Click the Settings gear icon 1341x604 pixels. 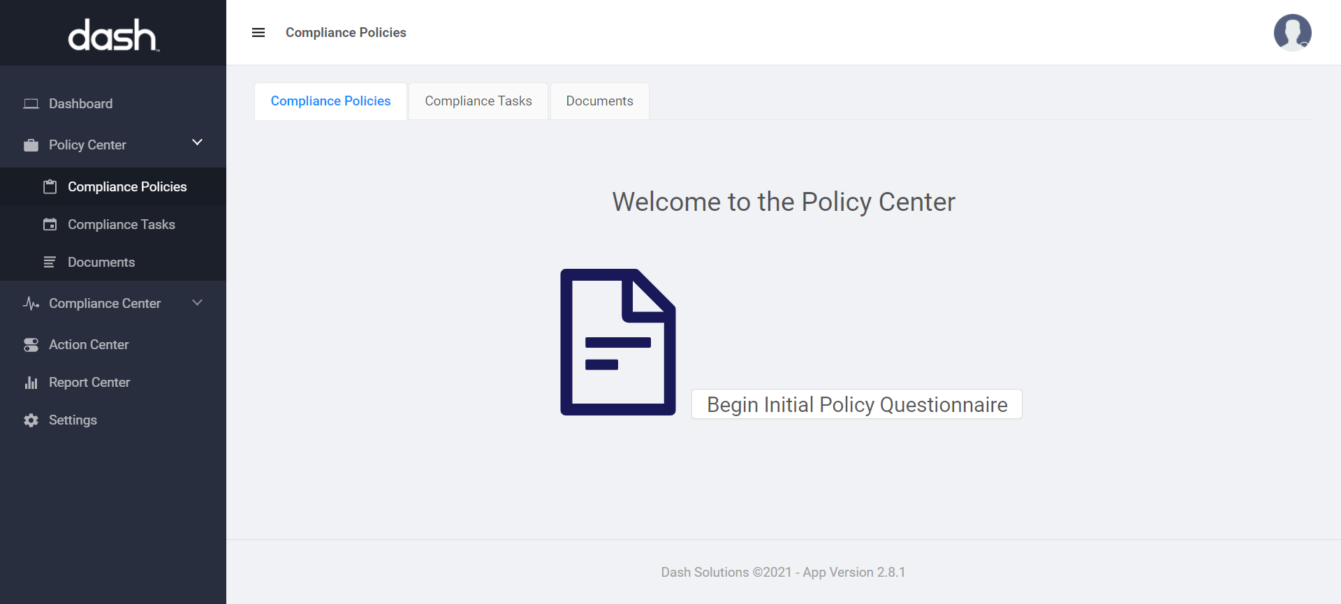[31, 420]
